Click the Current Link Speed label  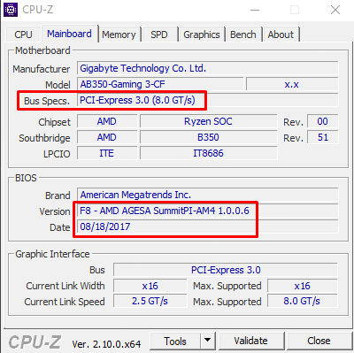click(x=65, y=302)
